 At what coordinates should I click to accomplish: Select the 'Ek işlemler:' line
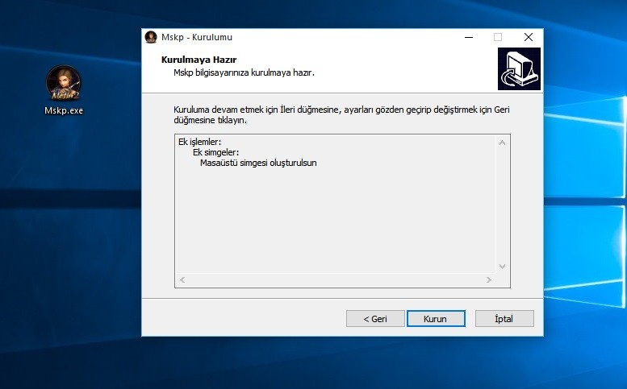click(x=199, y=142)
